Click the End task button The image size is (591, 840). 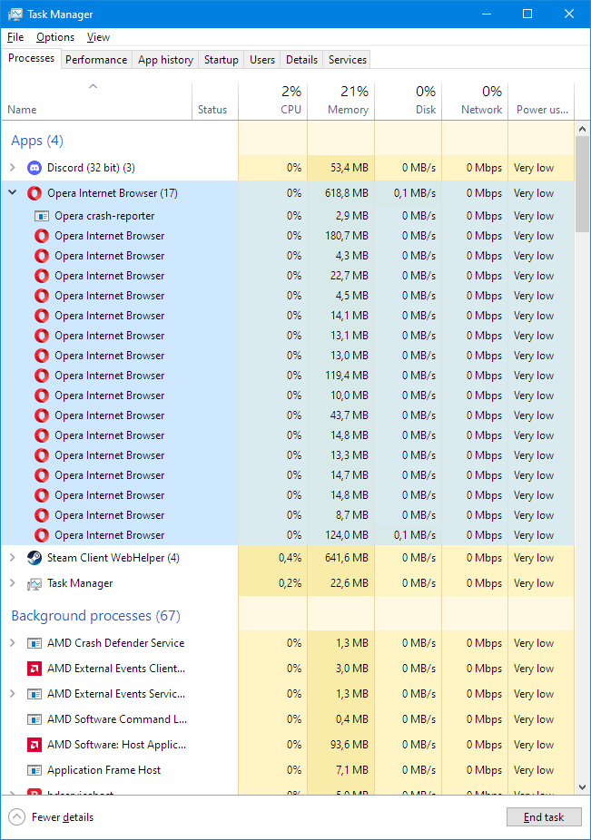tap(544, 817)
